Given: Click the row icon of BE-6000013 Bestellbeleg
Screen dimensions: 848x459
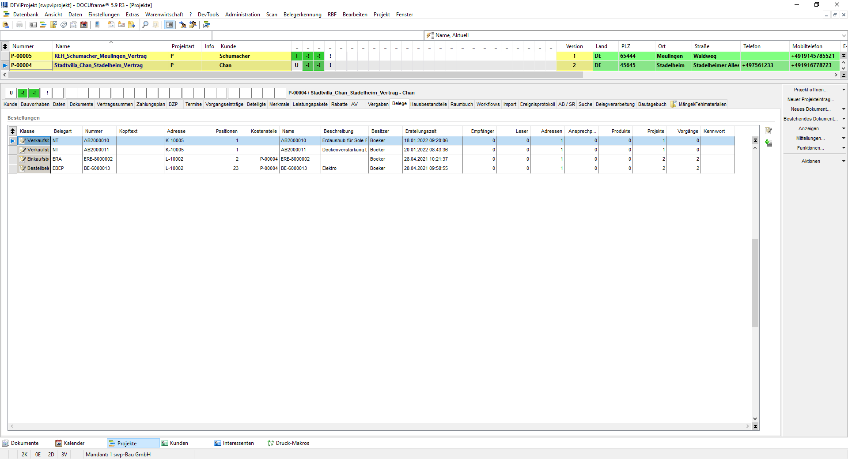Looking at the screenshot, I should pyautogui.click(x=23, y=168).
